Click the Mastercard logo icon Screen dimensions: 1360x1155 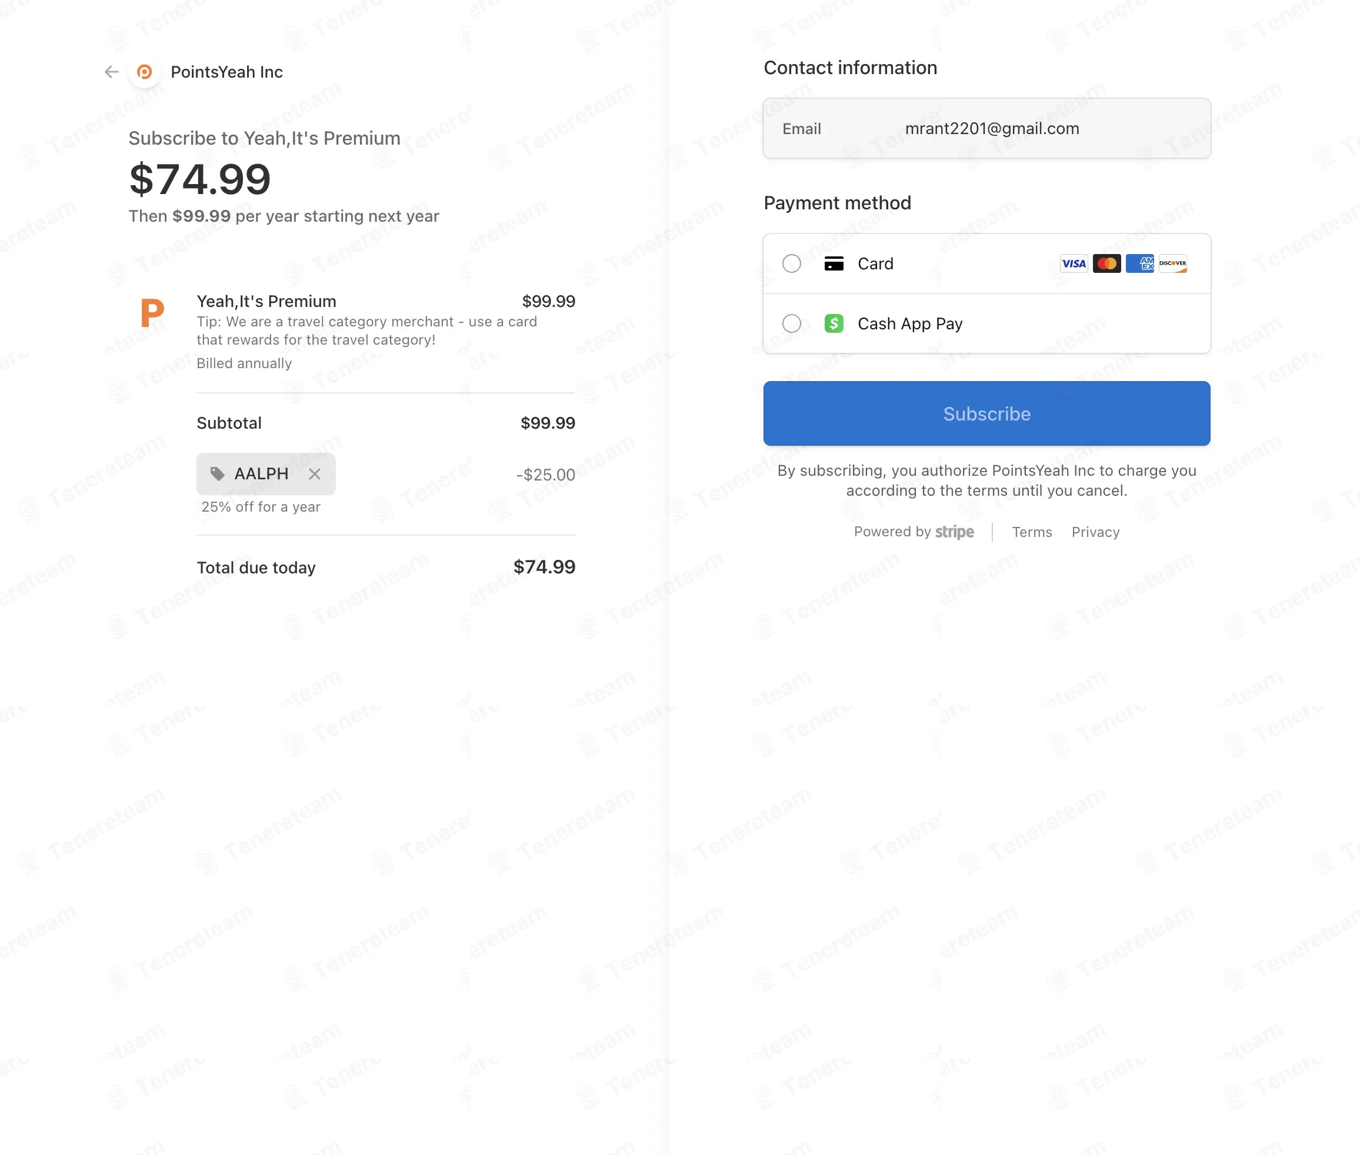click(x=1106, y=263)
